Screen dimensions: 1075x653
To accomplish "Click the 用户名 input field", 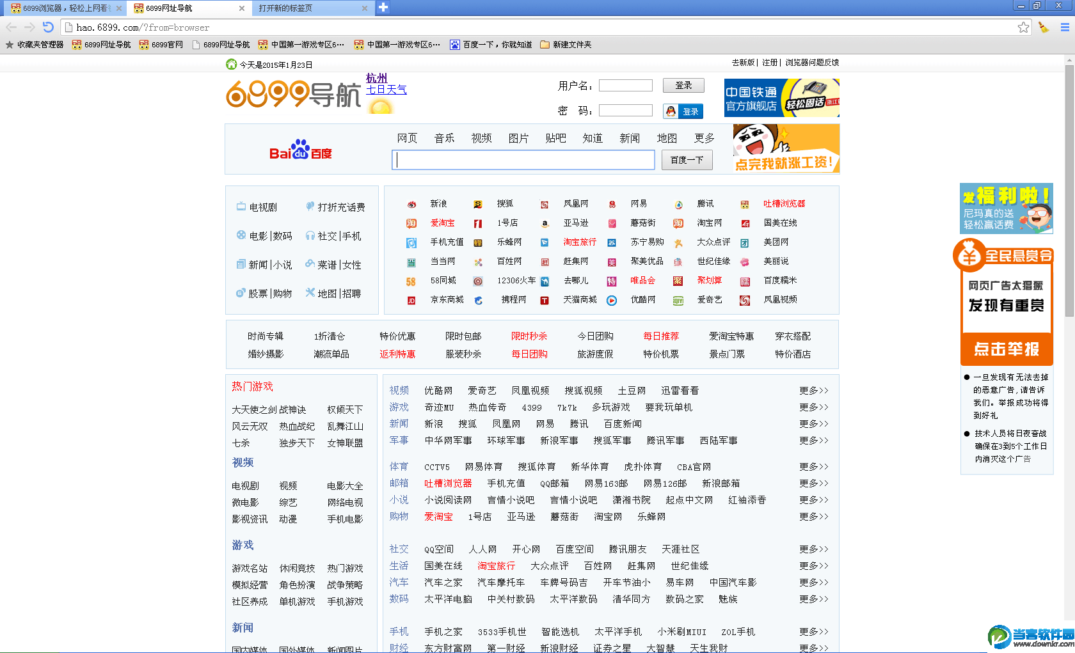I will (x=626, y=86).
